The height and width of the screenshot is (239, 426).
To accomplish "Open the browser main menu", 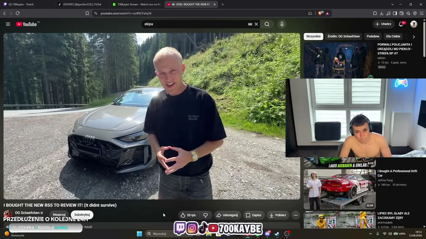I will (x=422, y=13).
